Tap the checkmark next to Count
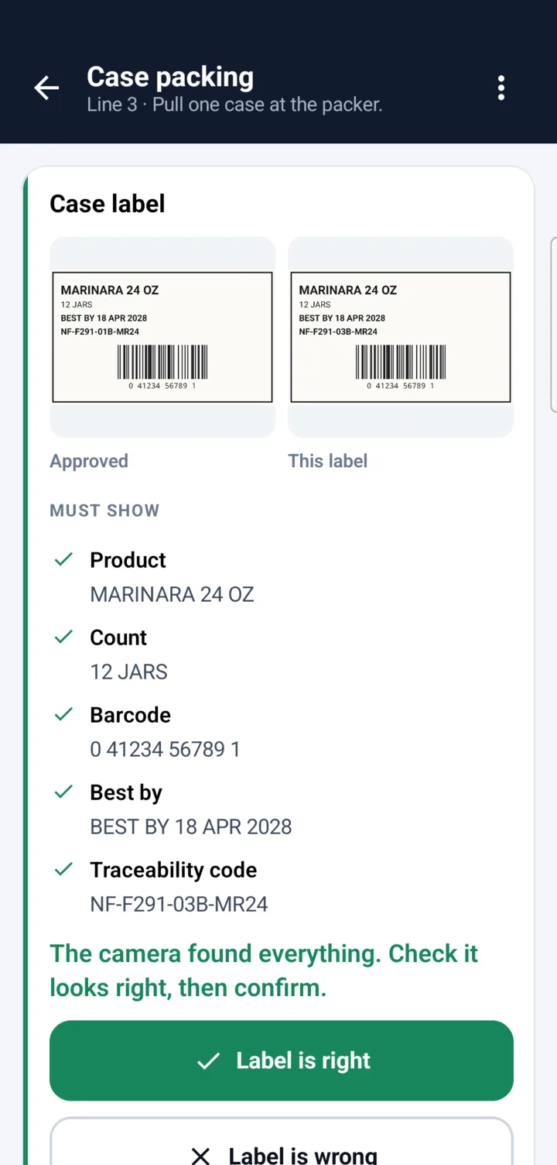The height and width of the screenshot is (1165, 557). click(x=63, y=637)
